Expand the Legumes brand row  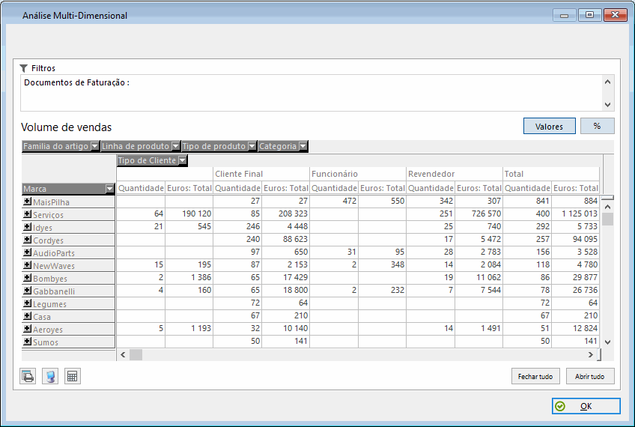(27, 303)
